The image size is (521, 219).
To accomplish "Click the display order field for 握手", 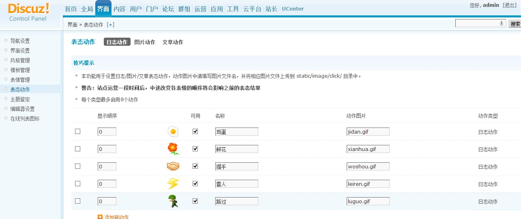I will (x=107, y=166).
